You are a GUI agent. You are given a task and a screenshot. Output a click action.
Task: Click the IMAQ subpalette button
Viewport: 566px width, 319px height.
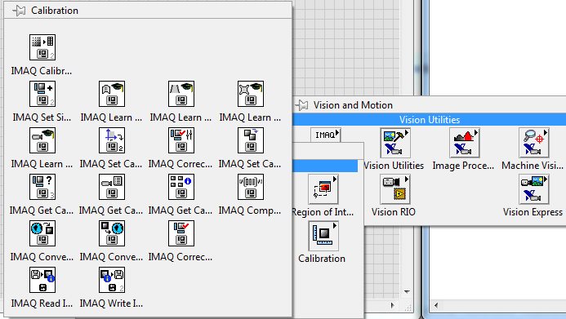click(326, 135)
